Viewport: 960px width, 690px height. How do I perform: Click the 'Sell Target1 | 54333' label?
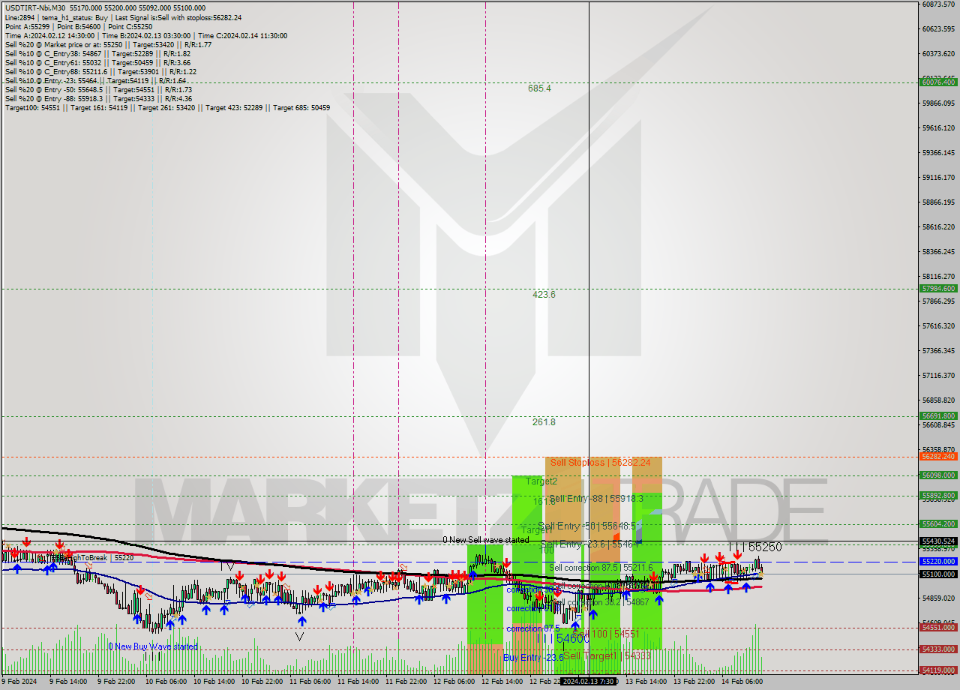pyautogui.click(x=607, y=655)
